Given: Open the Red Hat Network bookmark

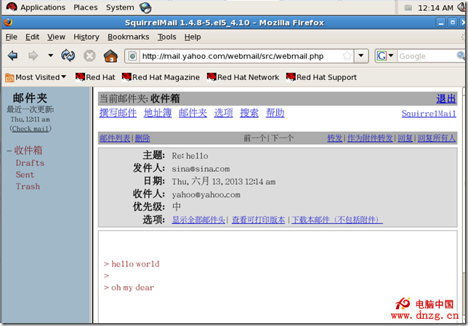Looking at the screenshot, I should 243,77.
